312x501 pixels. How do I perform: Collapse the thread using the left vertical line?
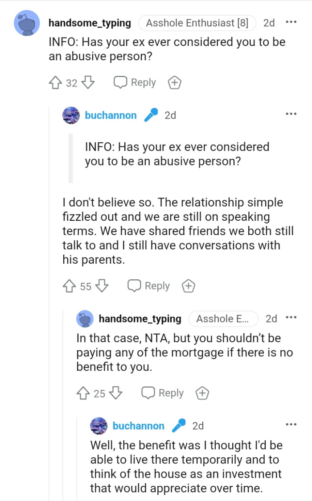pos(49,268)
